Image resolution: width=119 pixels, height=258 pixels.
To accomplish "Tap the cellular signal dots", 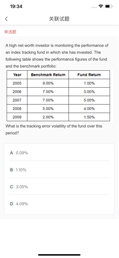I will click(94, 7).
